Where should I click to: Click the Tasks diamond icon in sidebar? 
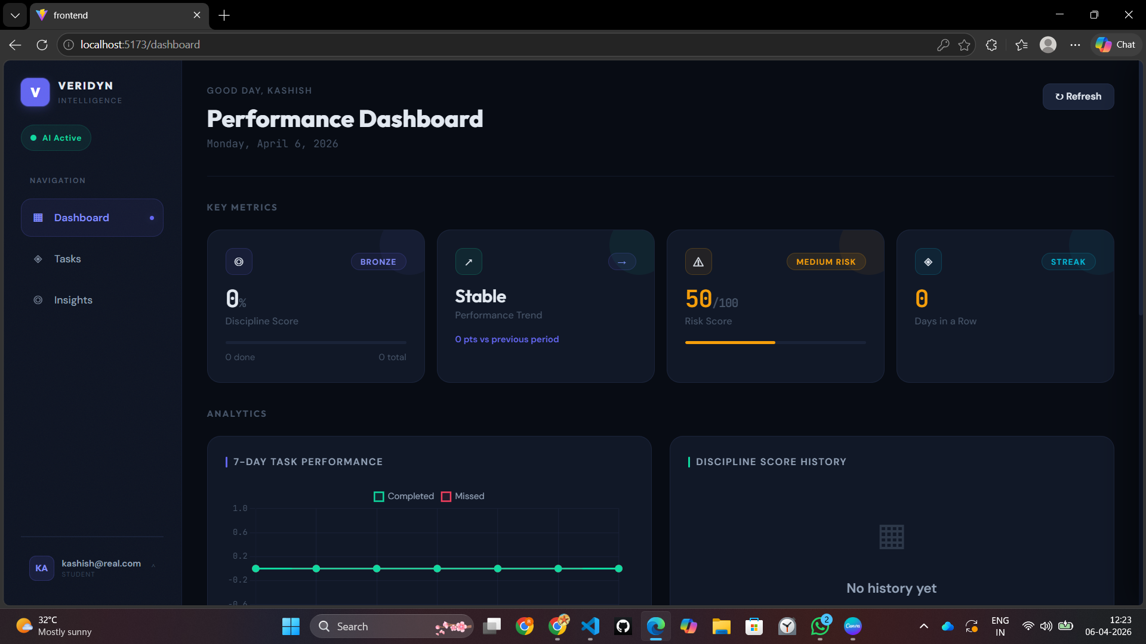[38, 259]
